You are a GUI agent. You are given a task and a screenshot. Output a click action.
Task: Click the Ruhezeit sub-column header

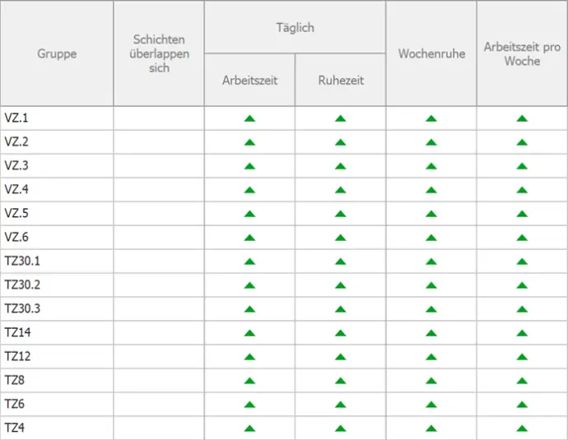coord(340,80)
